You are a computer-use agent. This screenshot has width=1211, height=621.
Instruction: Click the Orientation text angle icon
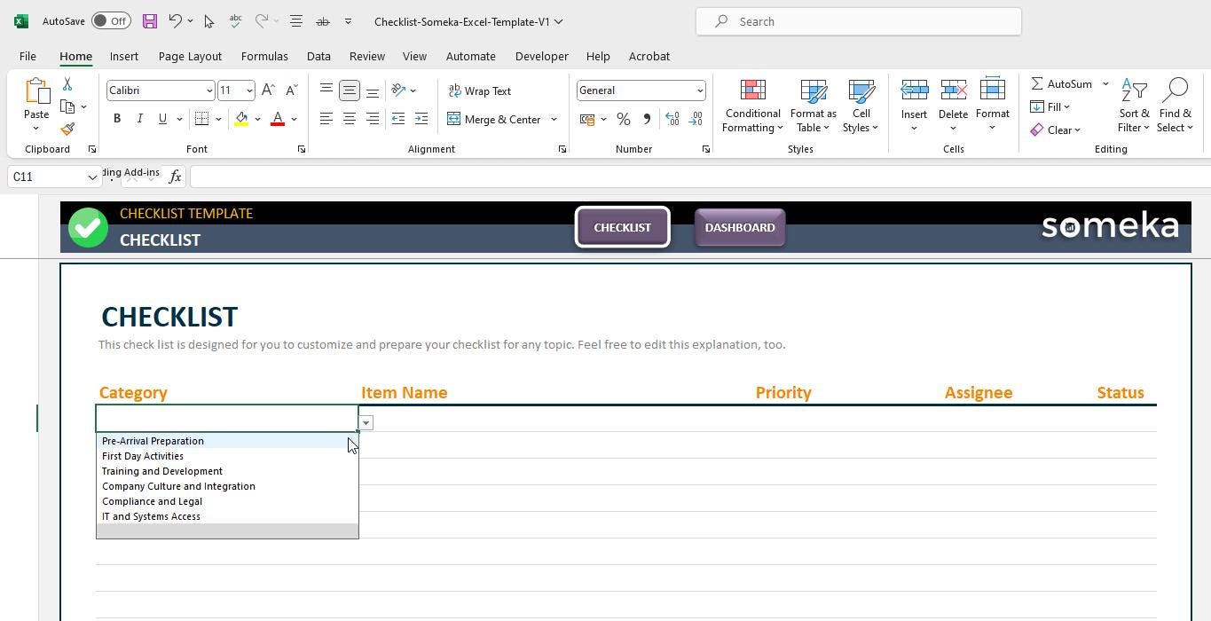tap(398, 90)
